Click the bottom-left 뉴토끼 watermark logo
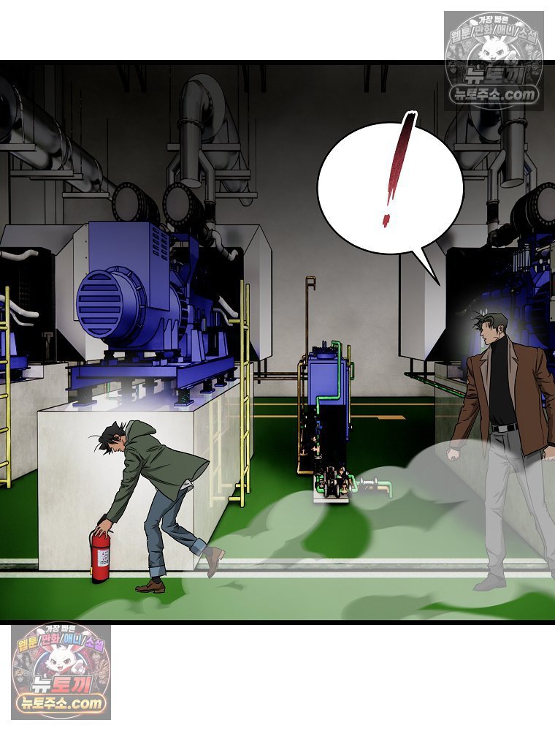Viewport: 555px width, 731px height. click(61, 672)
